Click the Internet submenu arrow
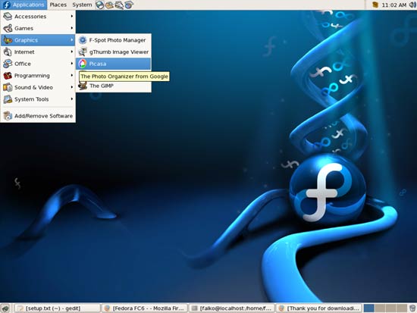 pos(72,52)
